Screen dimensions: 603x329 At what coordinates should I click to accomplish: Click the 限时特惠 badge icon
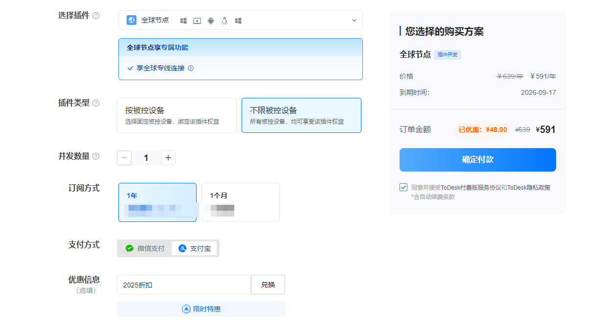click(x=186, y=309)
